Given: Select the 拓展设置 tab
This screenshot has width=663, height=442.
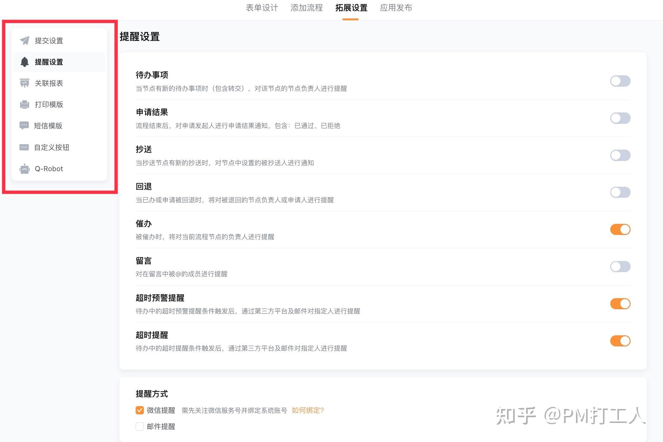Looking at the screenshot, I should pos(351,8).
